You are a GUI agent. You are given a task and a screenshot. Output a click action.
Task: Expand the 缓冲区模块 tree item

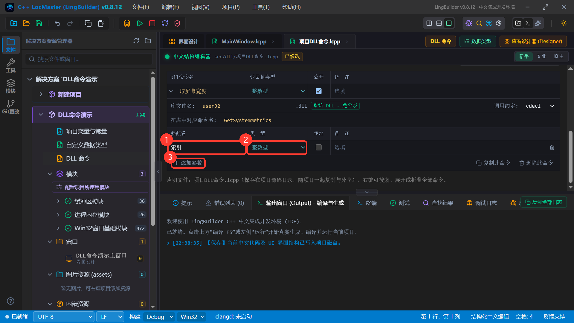coord(58,201)
